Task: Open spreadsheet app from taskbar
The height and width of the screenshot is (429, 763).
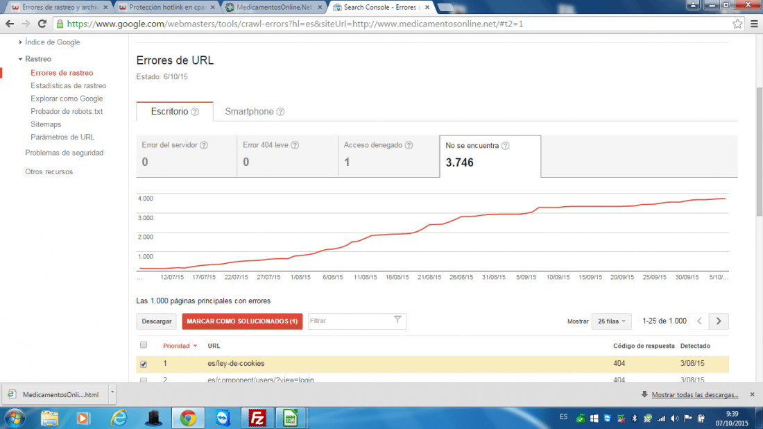Action: pyautogui.click(x=291, y=419)
